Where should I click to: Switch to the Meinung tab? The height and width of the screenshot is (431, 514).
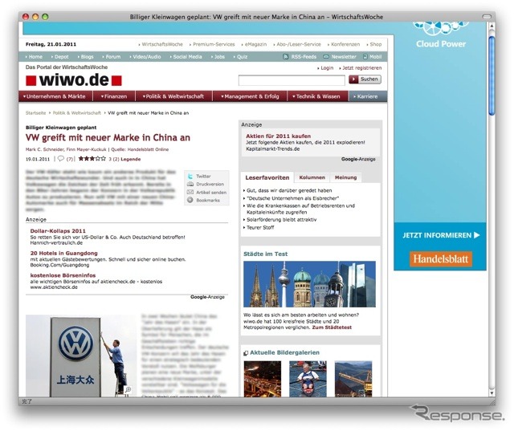point(345,177)
